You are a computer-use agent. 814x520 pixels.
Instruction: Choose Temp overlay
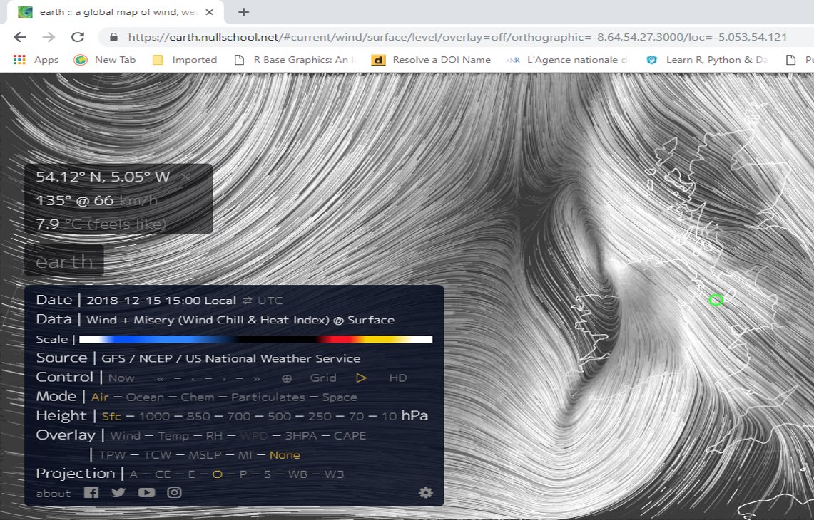173,435
